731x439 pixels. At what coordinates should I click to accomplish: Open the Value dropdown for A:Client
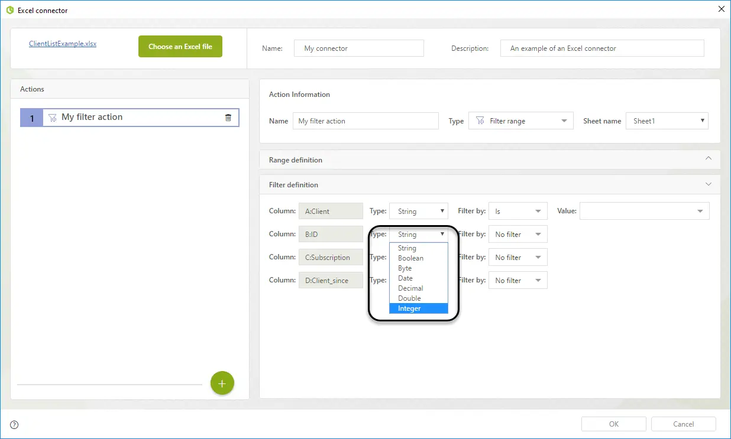click(x=645, y=211)
